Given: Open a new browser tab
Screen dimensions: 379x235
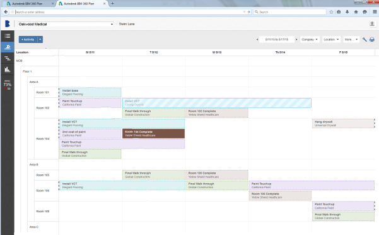Looking at the screenshot, I should 112,3.
